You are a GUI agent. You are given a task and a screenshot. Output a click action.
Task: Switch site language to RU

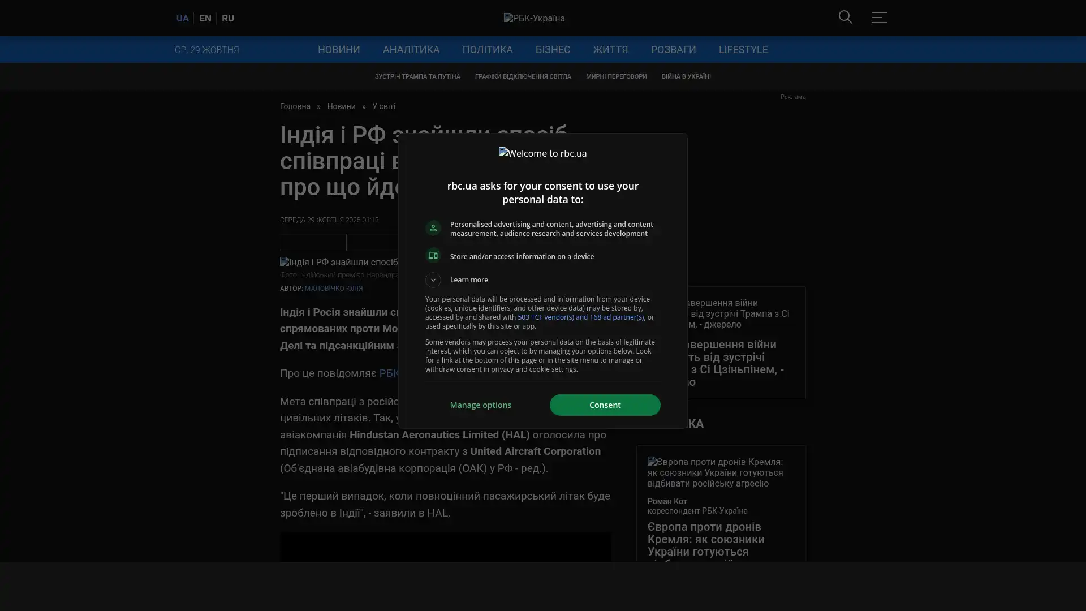pos(227,18)
